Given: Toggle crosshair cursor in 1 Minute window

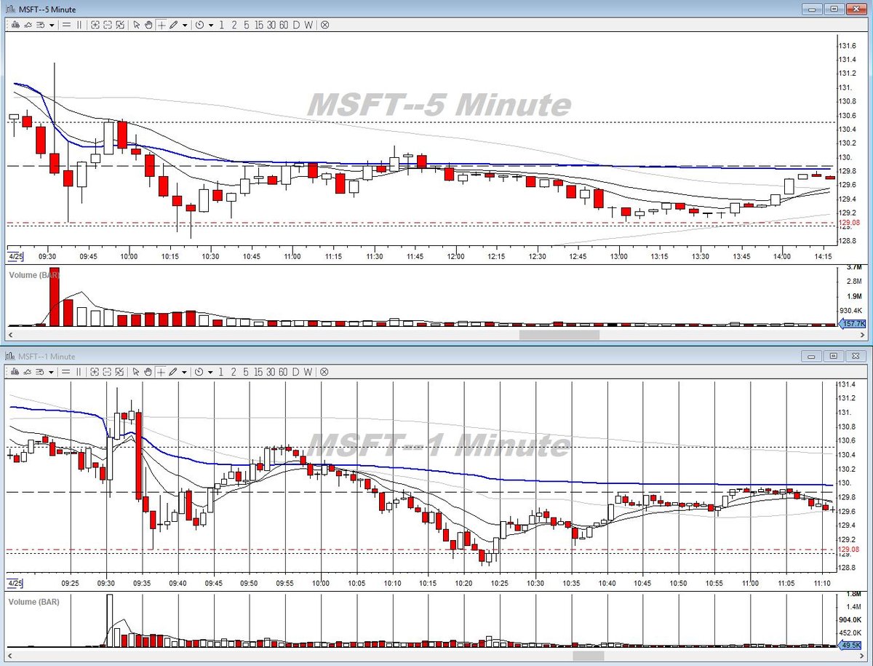Looking at the screenshot, I should (x=162, y=371).
